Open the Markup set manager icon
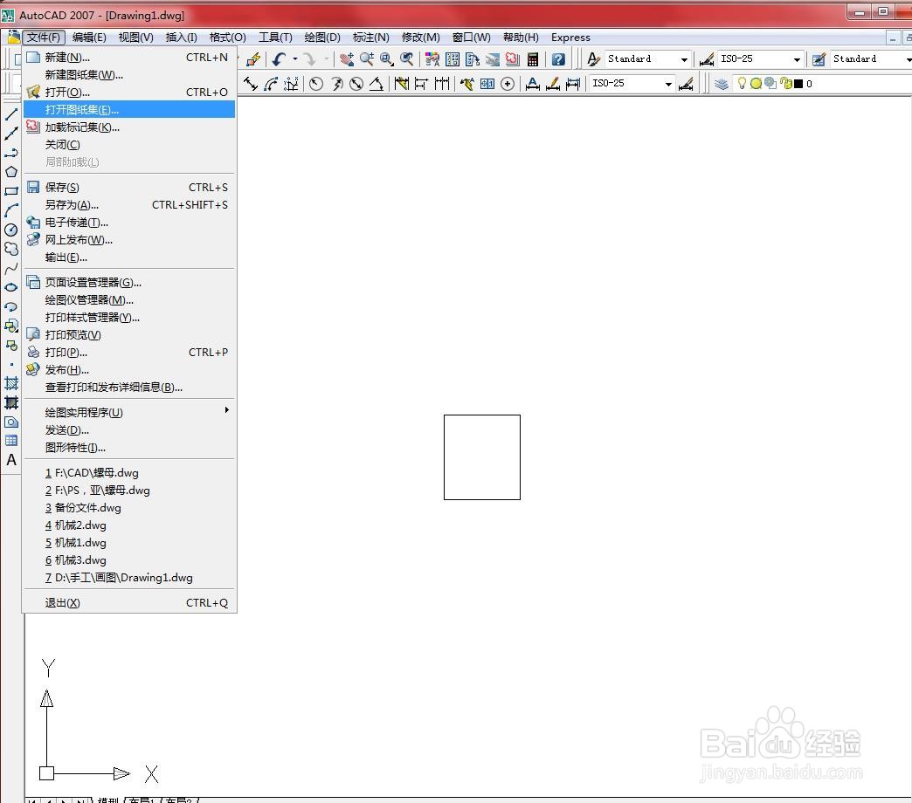Viewport: 912px width, 803px height. click(x=513, y=59)
